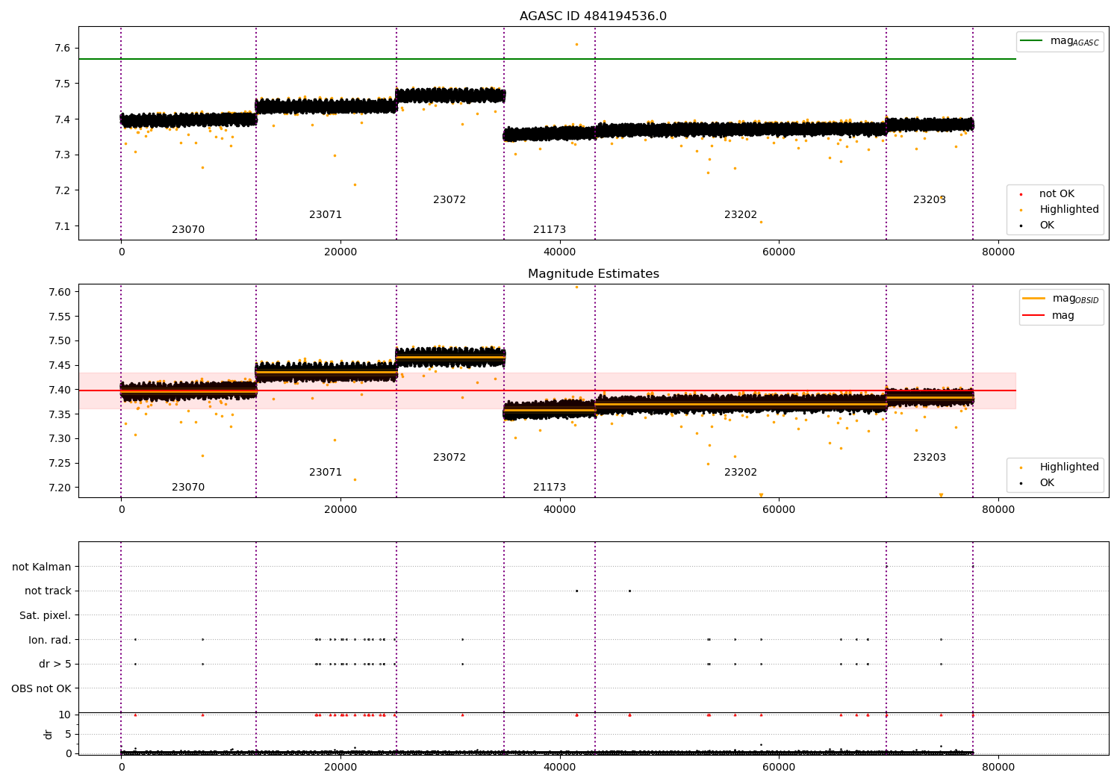The height and width of the screenshot is (784, 1120).
Task: Click OBSID label 23071 in Magnitude Estimates plot
Action: [x=326, y=473]
